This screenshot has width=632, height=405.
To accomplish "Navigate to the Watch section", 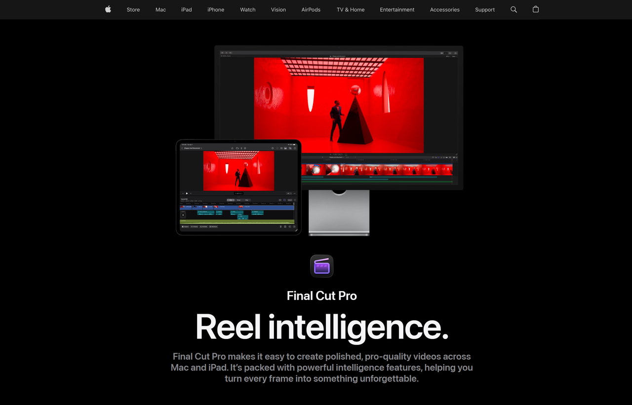I will pyautogui.click(x=248, y=10).
